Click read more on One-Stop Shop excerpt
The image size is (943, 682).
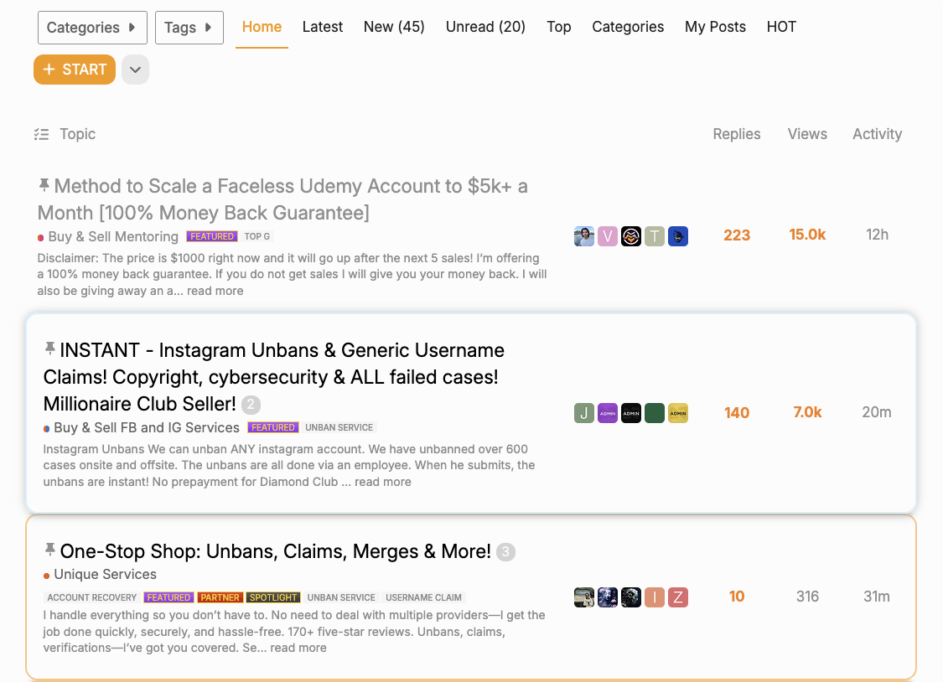click(x=298, y=648)
